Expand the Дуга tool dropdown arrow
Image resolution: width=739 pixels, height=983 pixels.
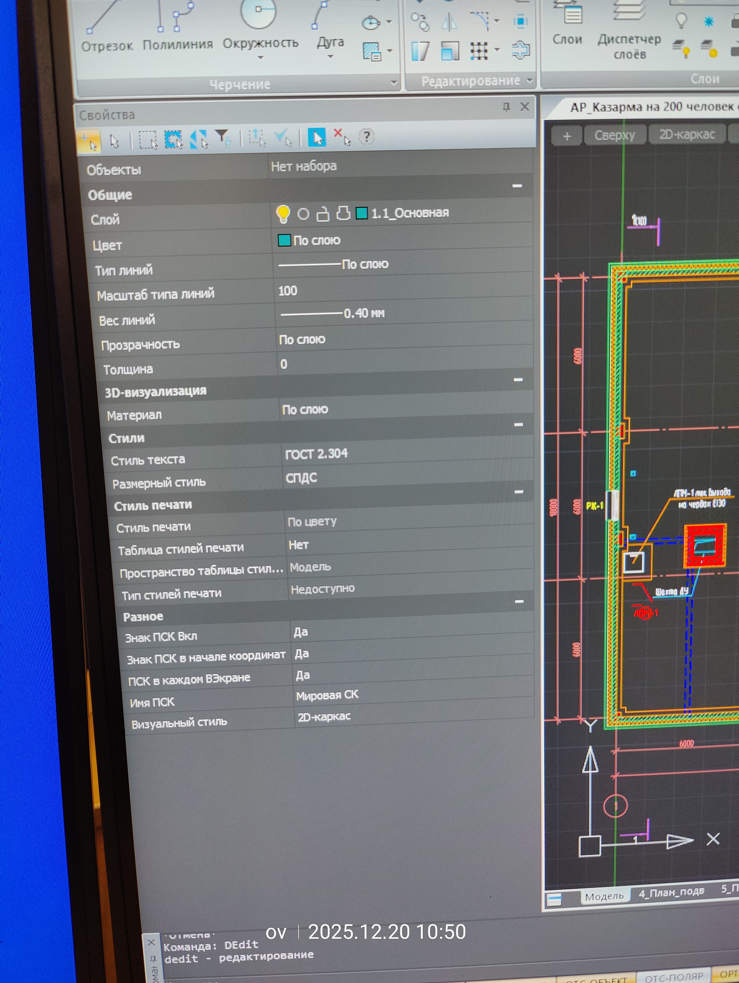click(330, 57)
